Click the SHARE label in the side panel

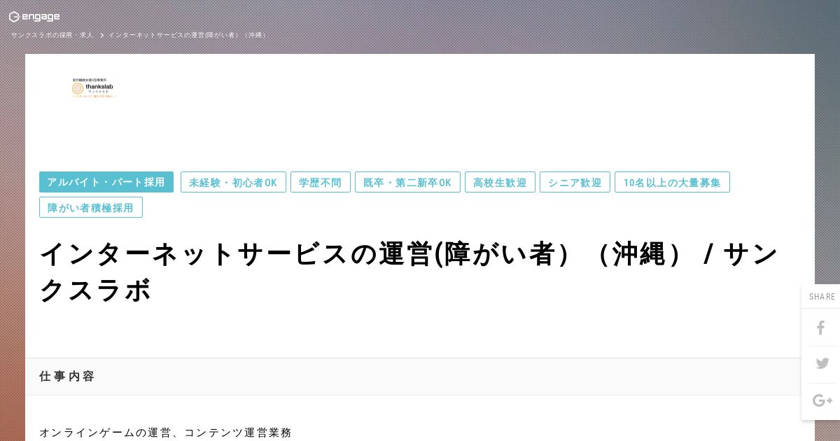(x=822, y=297)
